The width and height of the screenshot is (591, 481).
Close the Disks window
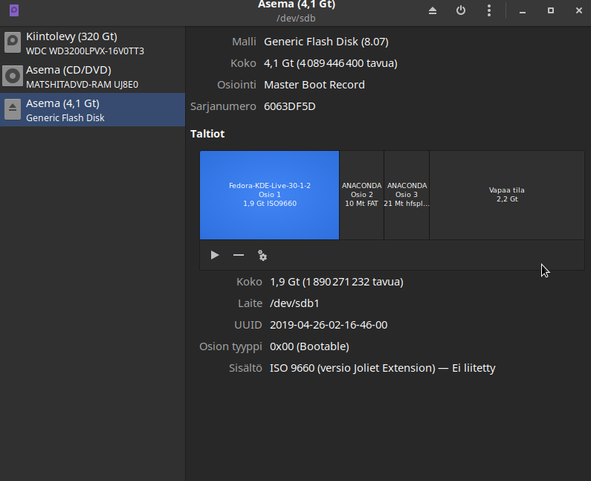(x=578, y=10)
